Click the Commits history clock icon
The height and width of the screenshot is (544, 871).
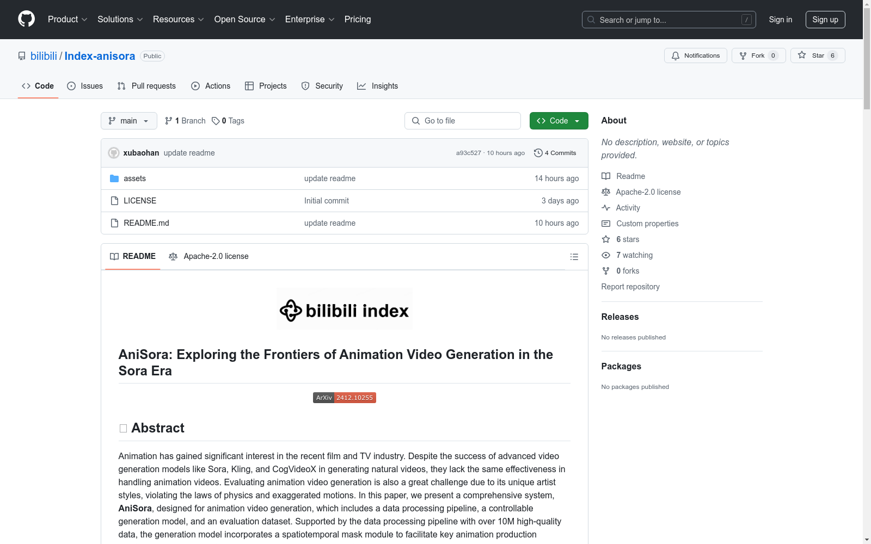[x=538, y=153]
